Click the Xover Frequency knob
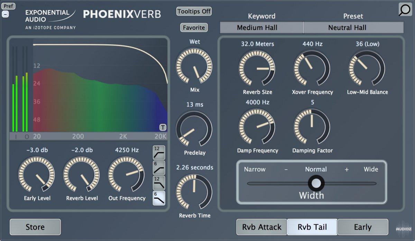 pos(312,68)
